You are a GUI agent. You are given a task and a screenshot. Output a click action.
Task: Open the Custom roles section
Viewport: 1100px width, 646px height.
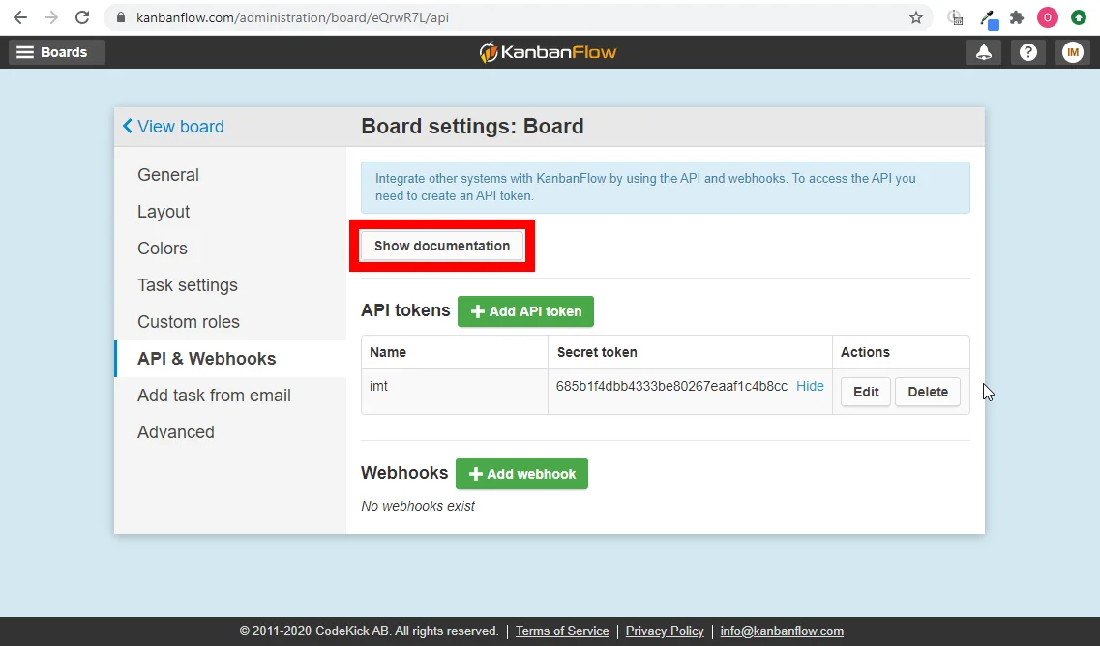click(x=188, y=321)
